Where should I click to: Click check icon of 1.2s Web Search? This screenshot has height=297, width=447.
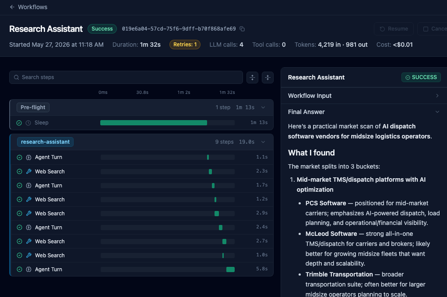pyautogui.click(x=19, y=200)
